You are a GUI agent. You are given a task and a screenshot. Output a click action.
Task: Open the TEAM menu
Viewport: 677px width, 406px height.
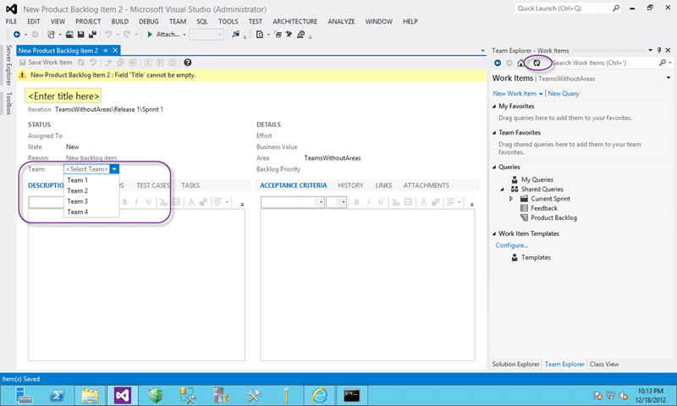tap(178, 22)
